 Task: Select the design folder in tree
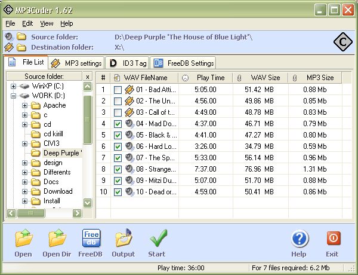(x=53, y=163)
